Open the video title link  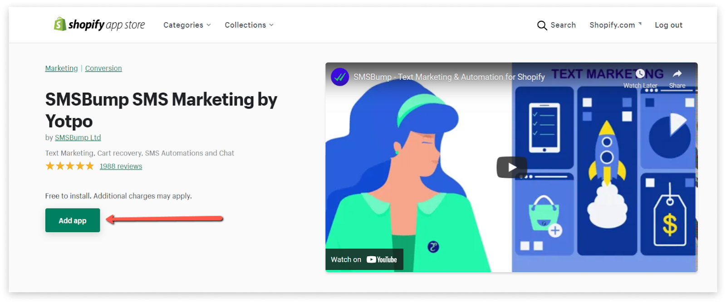click(449, 77)
